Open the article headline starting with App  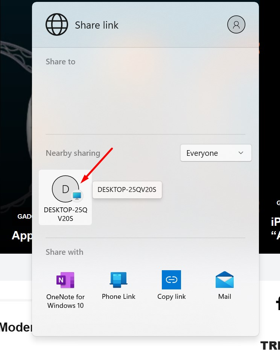[x=21, y=236]
